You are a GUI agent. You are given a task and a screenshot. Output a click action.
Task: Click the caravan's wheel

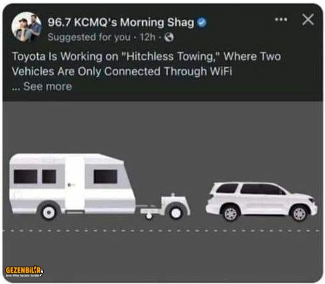coord(49,212)
